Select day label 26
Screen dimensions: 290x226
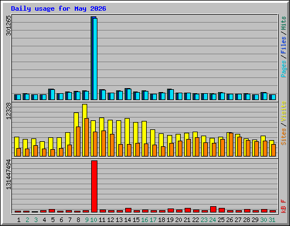229,220
